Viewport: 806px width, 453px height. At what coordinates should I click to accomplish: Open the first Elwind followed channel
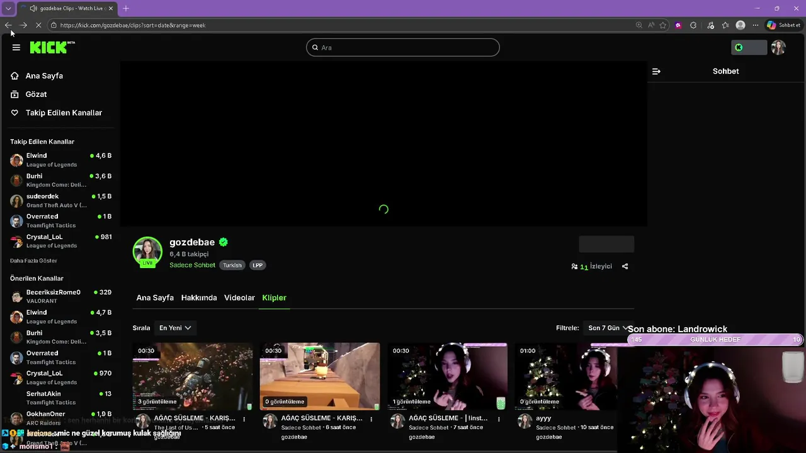[x=61, y=160]
